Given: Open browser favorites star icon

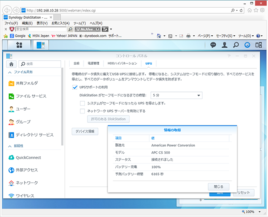Looking at the screenshot, I should tap(256, 10).
